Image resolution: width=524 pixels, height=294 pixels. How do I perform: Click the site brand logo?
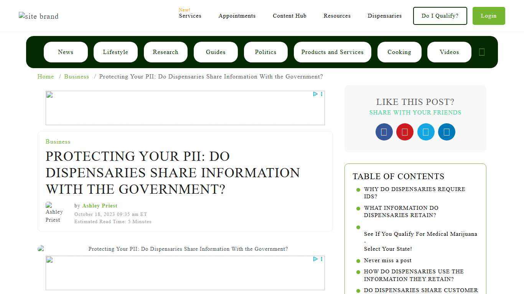[38, 16]
